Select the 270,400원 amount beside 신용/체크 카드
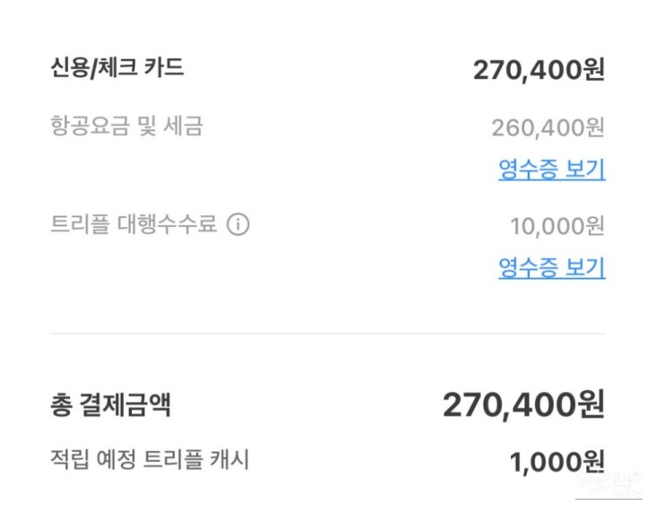The image size is (656, 513). click(539, 70)
